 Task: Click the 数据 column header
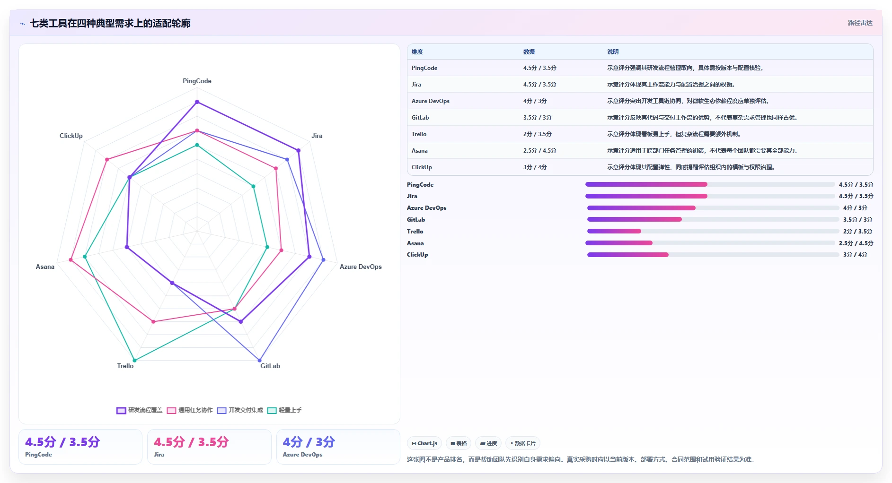[x=529, y=52]
